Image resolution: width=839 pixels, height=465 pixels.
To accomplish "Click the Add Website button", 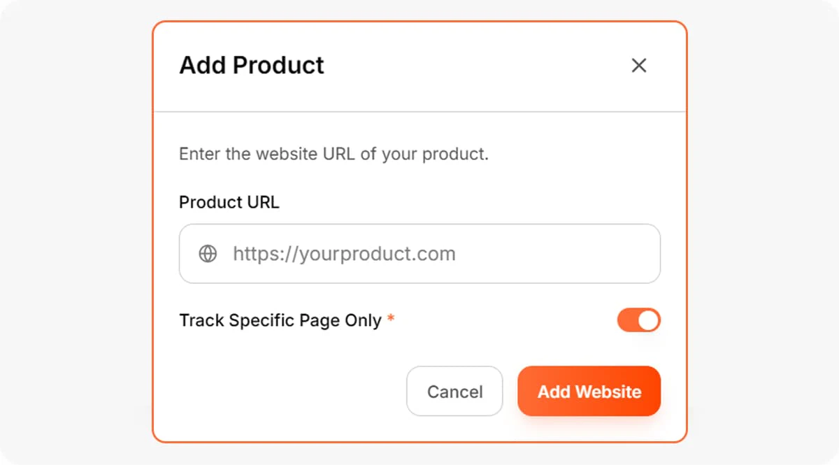I will 589,392.
